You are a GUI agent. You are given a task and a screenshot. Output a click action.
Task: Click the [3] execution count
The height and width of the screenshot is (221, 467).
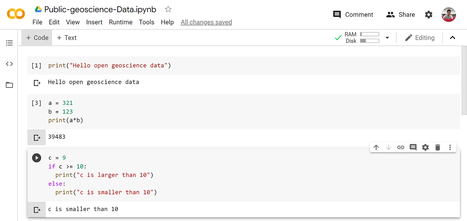click(36, 103)
